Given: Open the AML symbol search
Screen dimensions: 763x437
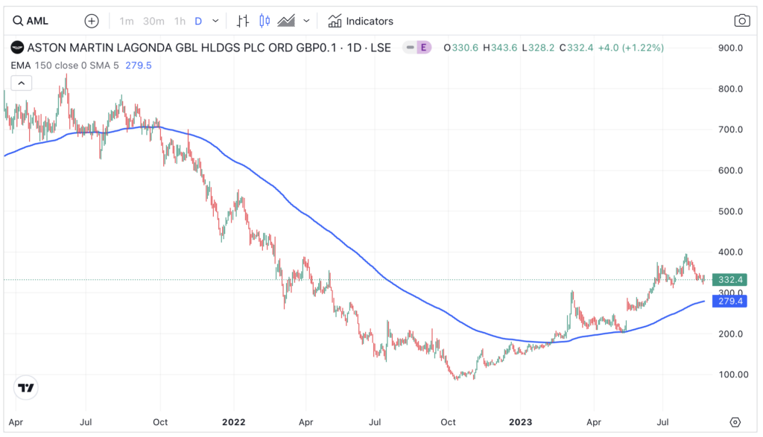Looking at the screenshot, I should [x=30, y=21].
